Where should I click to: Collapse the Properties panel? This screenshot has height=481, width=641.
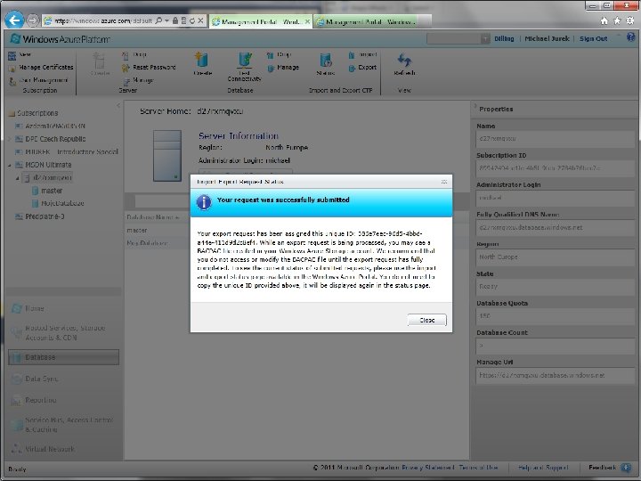click(475, 107)
